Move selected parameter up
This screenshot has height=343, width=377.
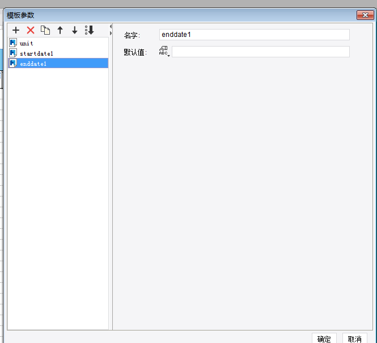(x=60, y=30)
